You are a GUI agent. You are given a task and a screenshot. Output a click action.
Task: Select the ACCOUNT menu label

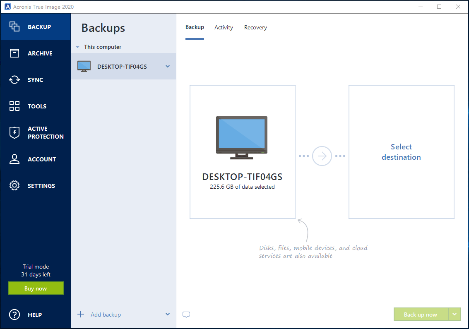[x=42, y=159]
